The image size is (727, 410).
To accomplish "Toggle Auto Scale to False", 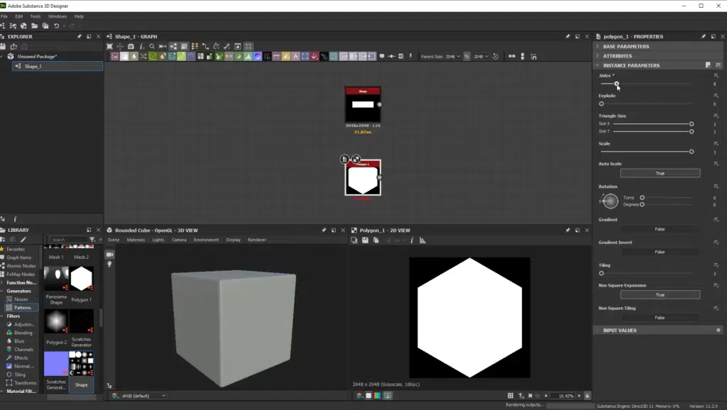I will click(x=660, y=172).
